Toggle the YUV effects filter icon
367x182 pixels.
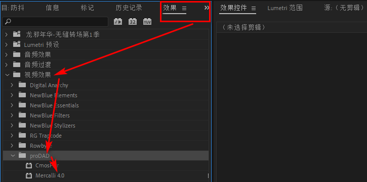pyautogui.click(x=147, y=22)
